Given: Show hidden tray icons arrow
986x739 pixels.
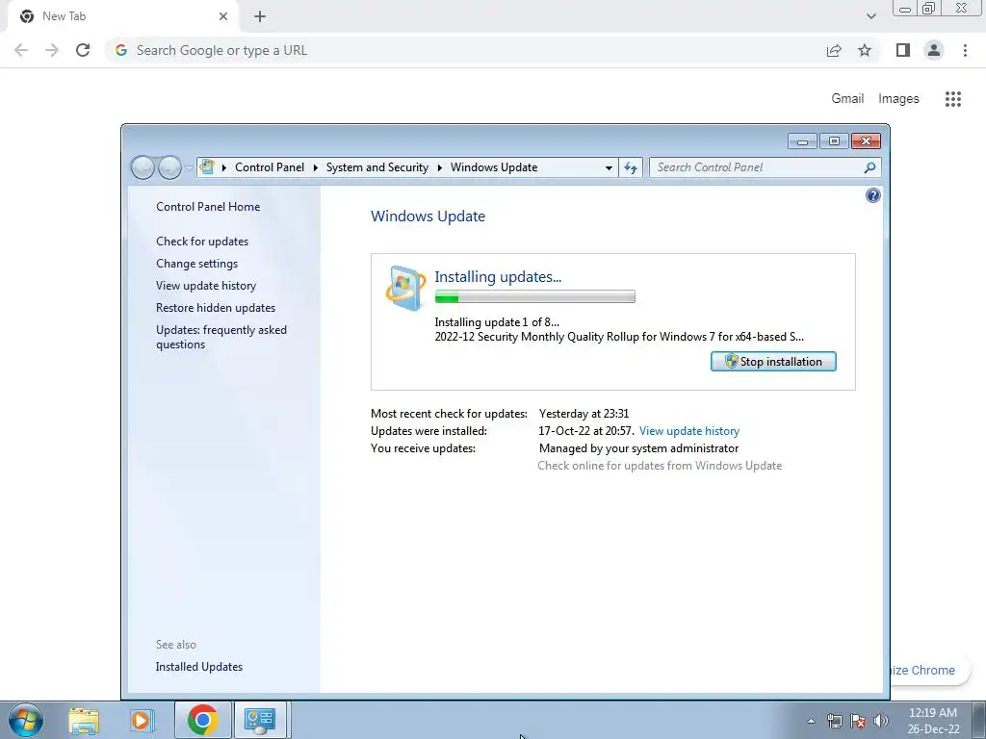Looking at the screenshot, I should tap(811, 721).
